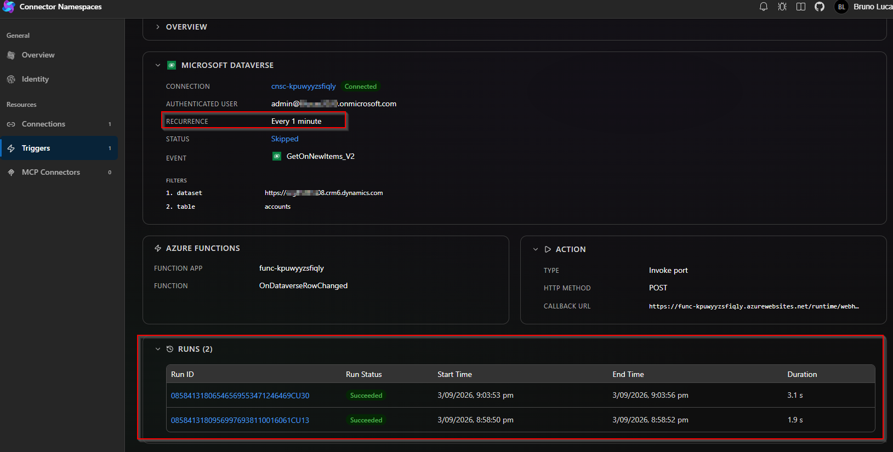Click the bug report icon

(782, 7)
